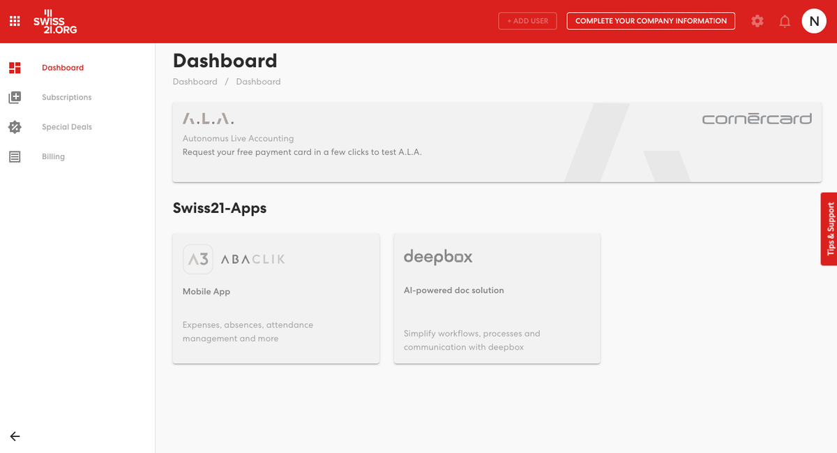This screenshot has height=453, width=837.
Task: Click the Subscriptions sidebar icon
Action: [x=15, y=97]
